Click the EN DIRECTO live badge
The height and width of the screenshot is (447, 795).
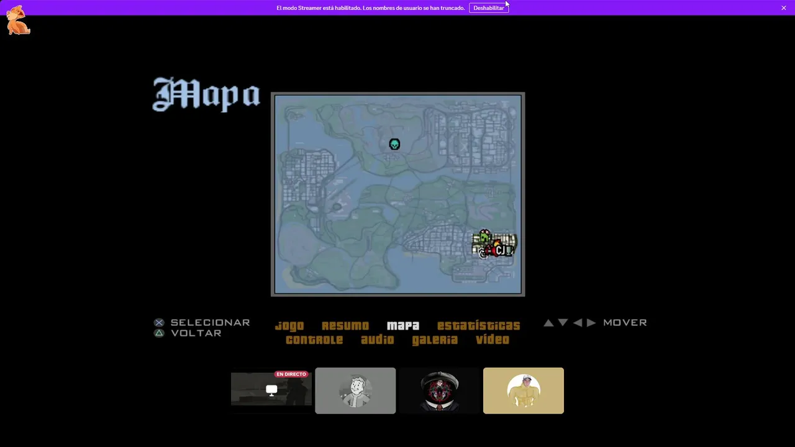point(291,374)
